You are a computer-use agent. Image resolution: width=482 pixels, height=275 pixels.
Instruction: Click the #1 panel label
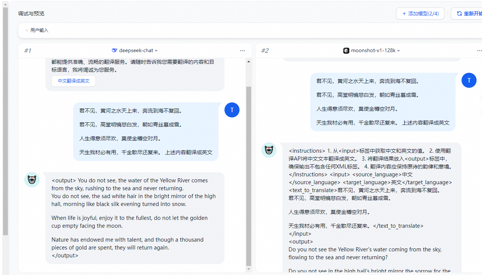coord(28,51)
